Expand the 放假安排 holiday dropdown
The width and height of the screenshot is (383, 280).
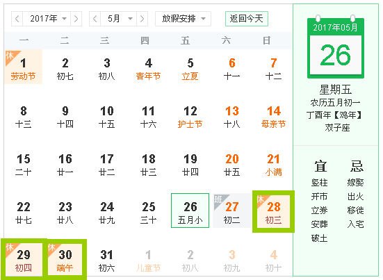(x=184, y=19)
